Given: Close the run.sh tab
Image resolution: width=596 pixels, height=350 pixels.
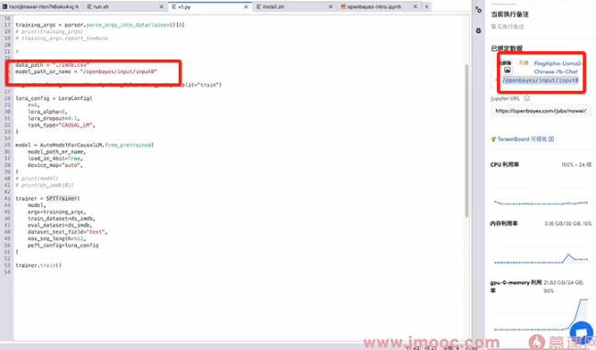Looking at the screenshot, I should pos(161,6).
